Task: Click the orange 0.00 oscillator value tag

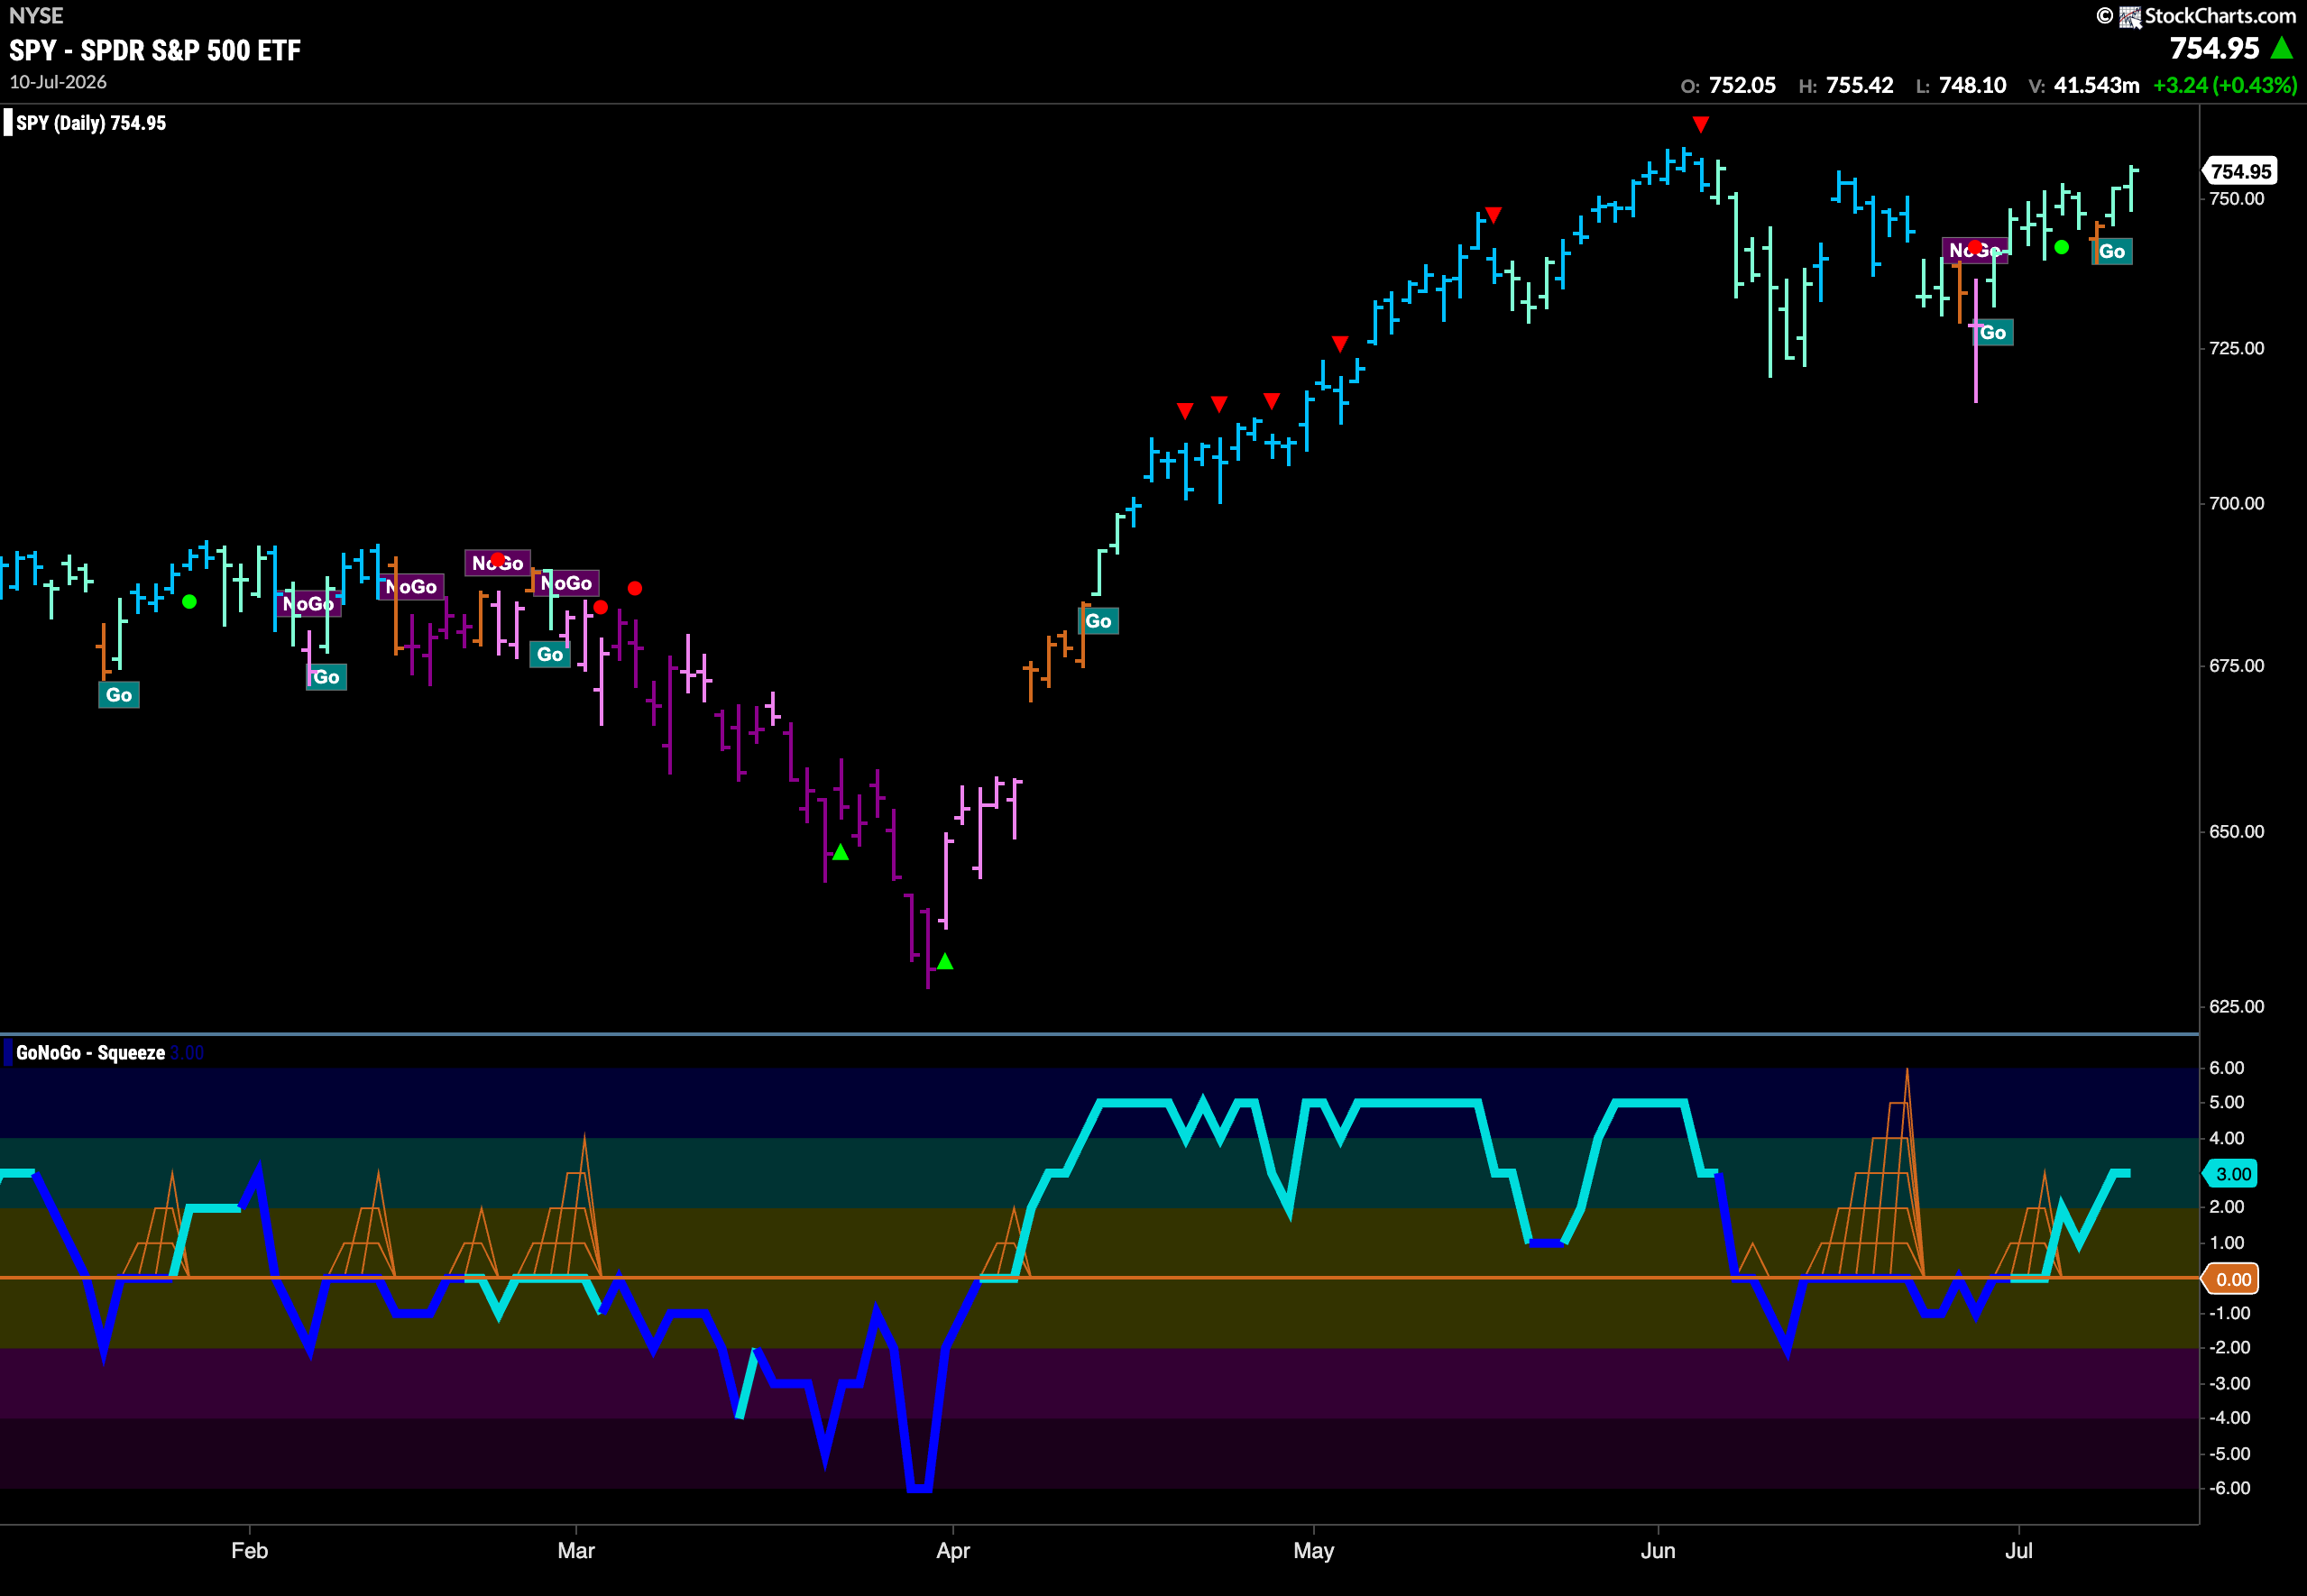Action: click(2231, 1279)
